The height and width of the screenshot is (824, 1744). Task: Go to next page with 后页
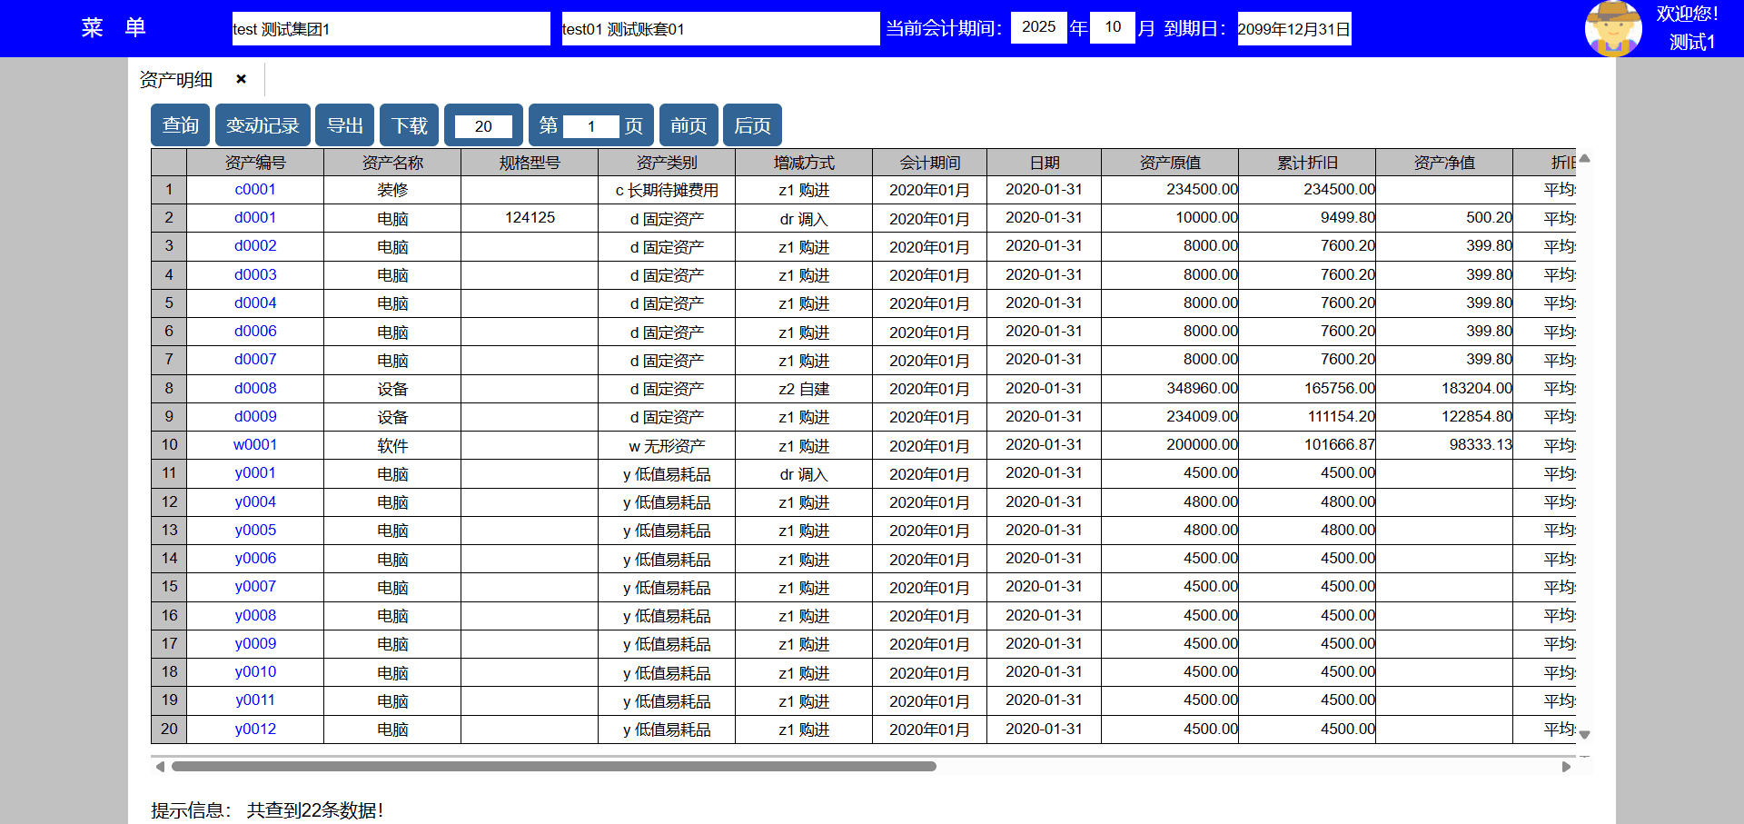click(x=752, y=125)
